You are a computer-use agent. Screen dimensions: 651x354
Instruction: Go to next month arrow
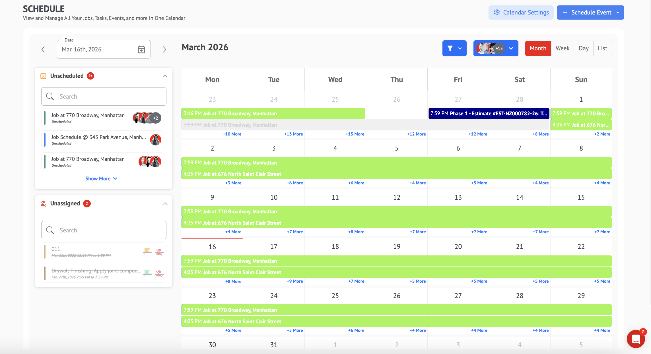[164, 49]
